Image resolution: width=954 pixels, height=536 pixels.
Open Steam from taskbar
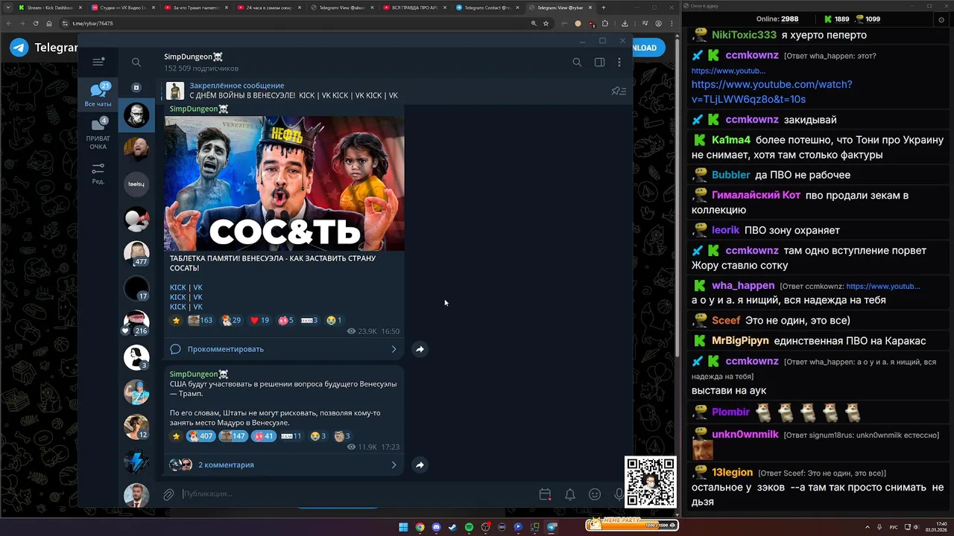click(x=452, y=527)
